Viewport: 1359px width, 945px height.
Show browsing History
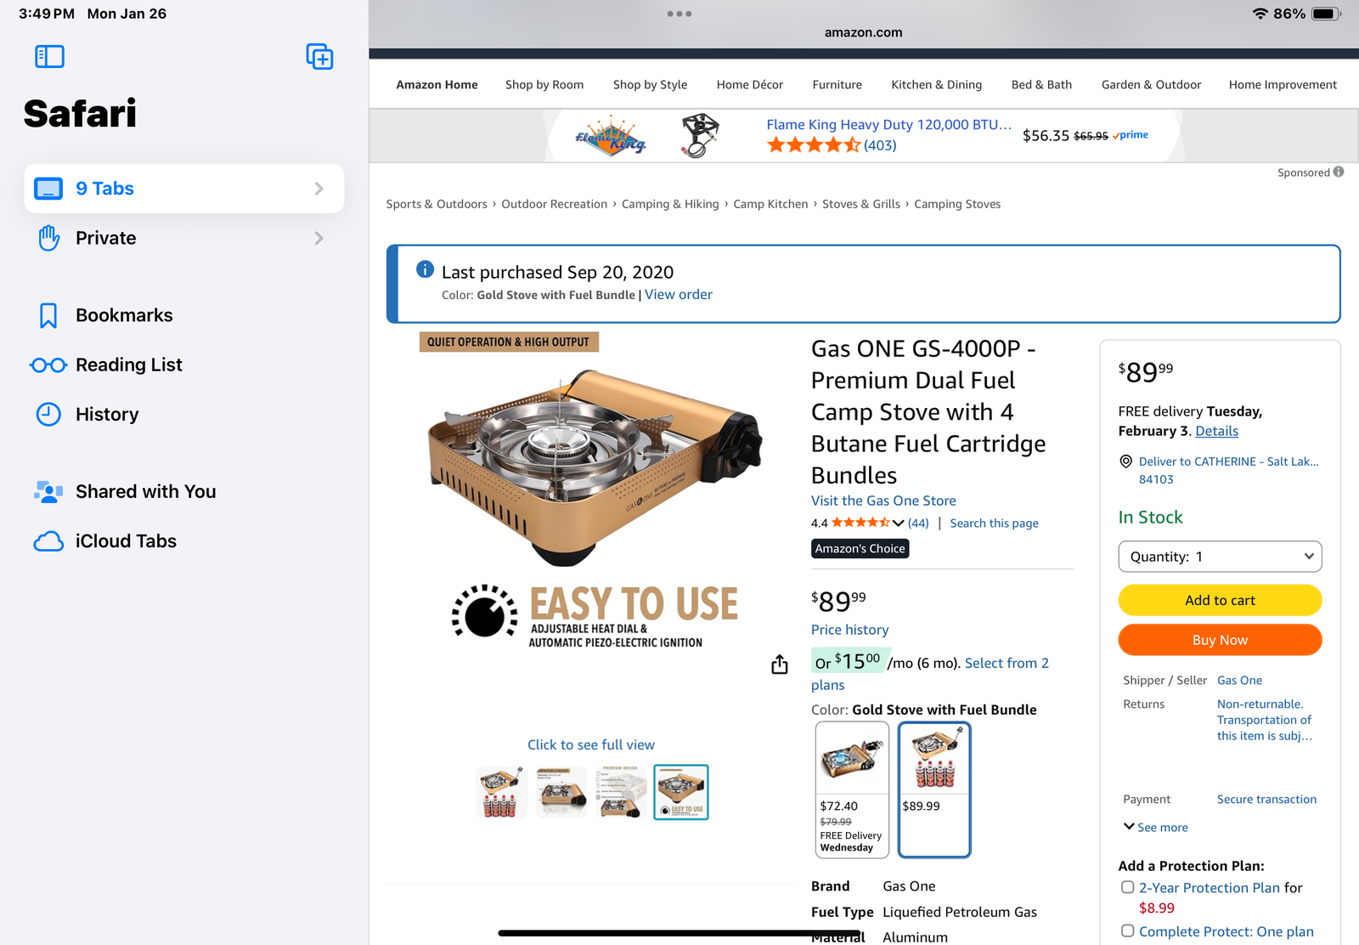tap(107, 415)
